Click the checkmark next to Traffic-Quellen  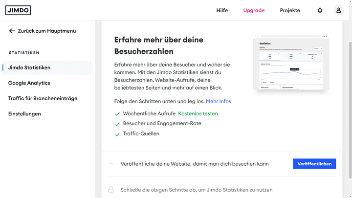(117, 134)
